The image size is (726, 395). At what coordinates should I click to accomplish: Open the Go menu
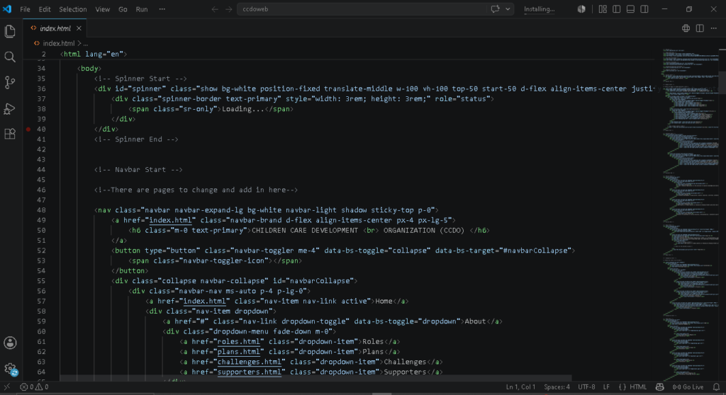point(123,8)
